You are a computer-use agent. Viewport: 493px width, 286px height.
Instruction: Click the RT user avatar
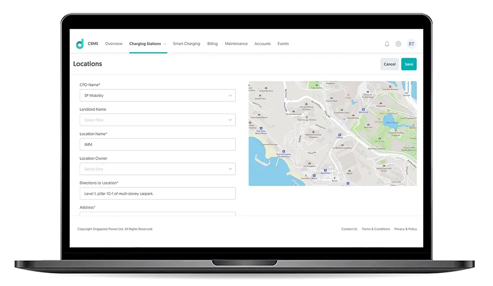click(411, 43)
